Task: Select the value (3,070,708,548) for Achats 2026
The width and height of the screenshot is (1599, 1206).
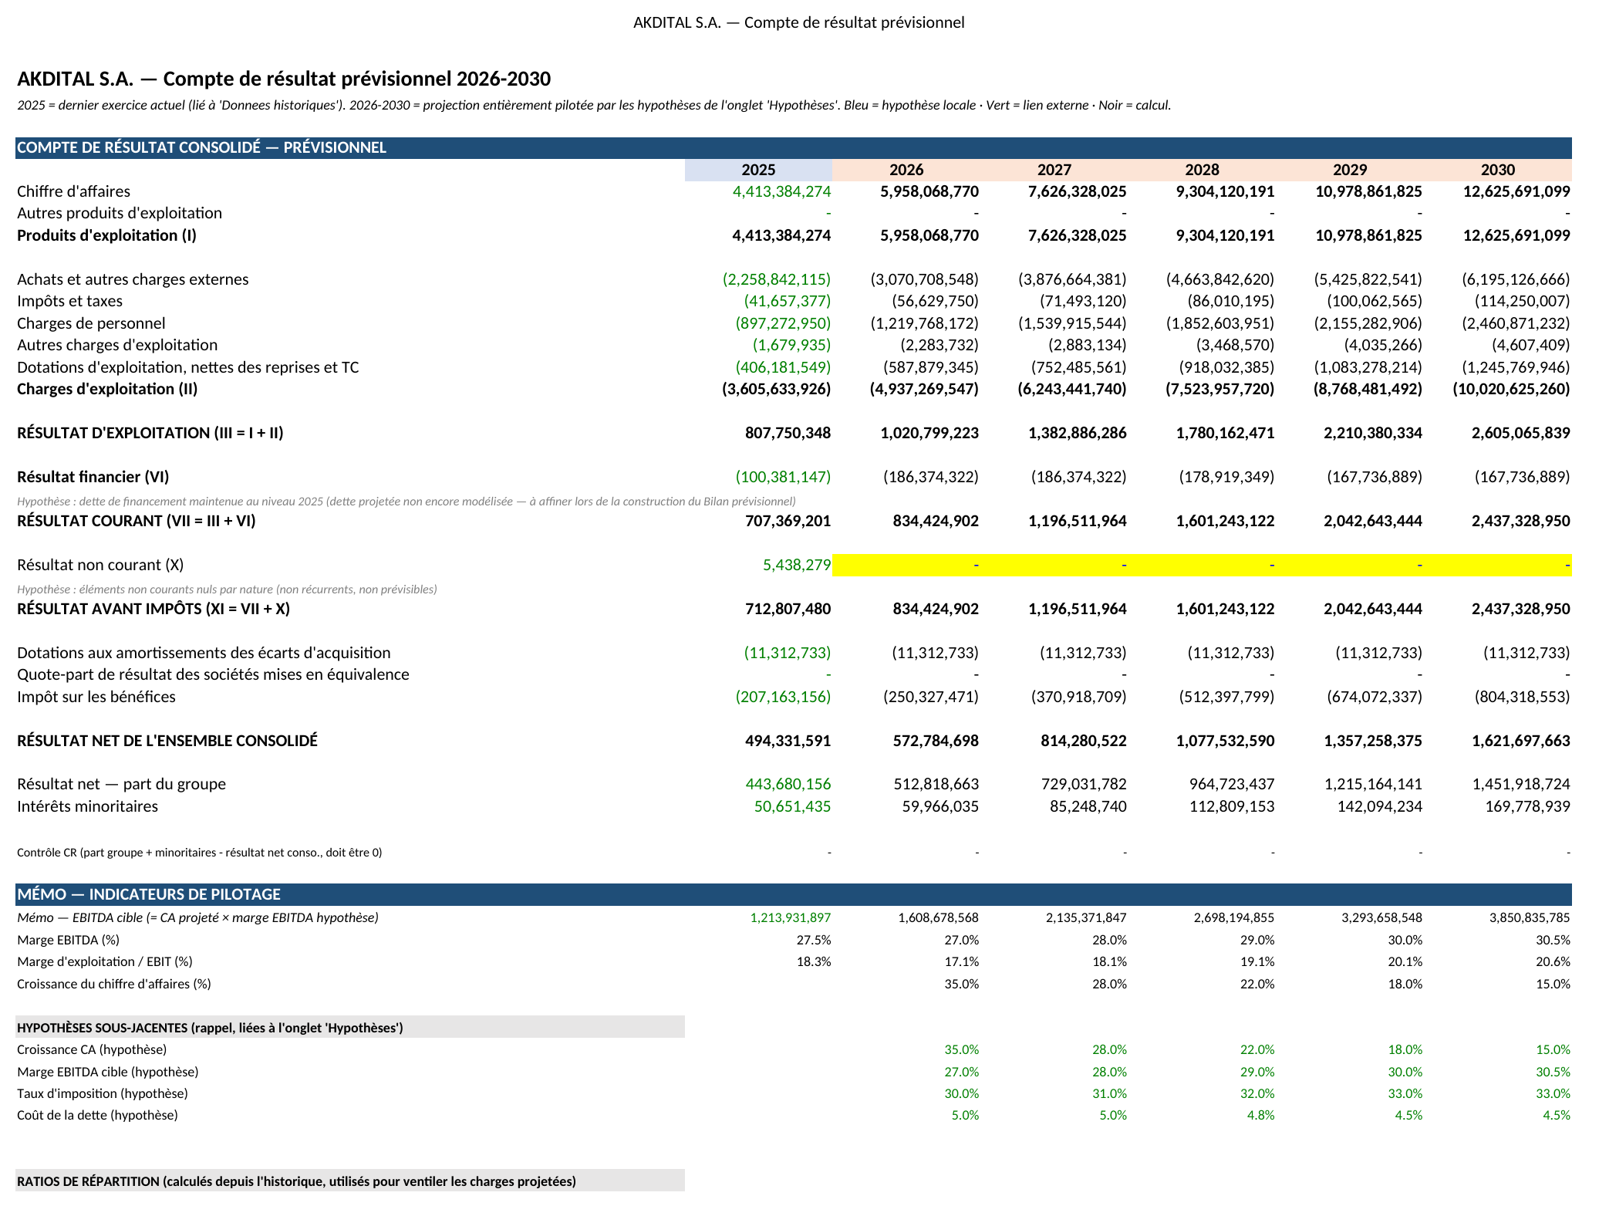Action: [924, 279]
